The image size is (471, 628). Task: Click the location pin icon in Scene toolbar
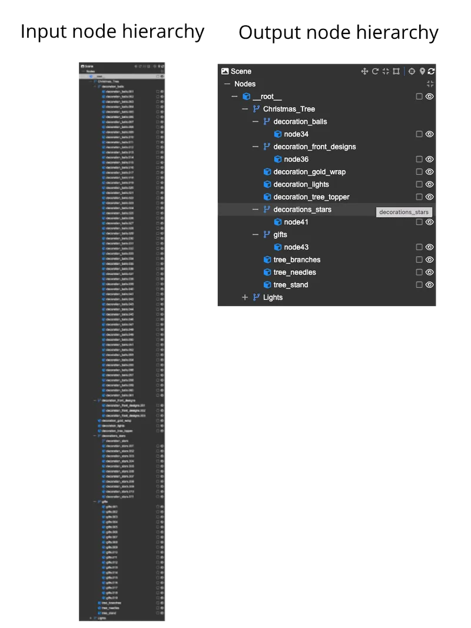coord(422,71)
